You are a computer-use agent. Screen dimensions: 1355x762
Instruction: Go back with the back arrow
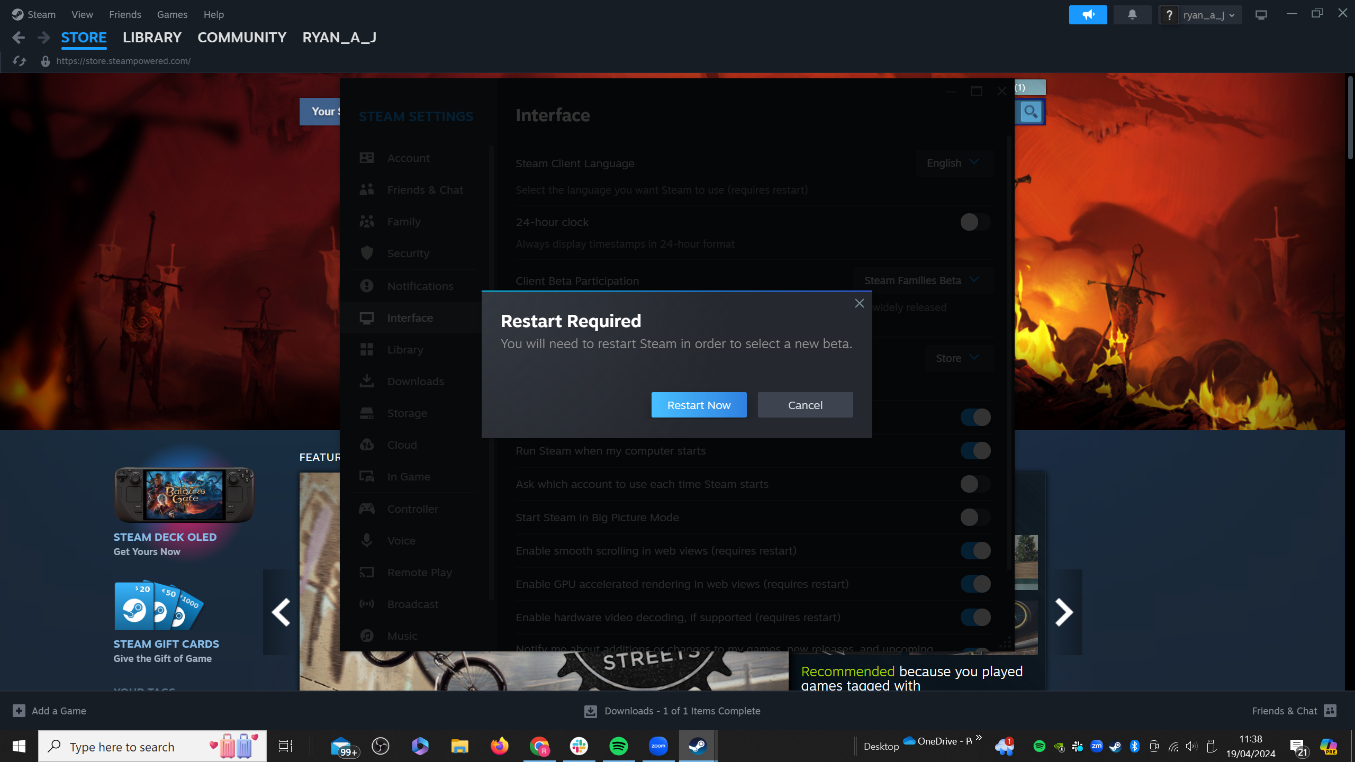(19, 38)
